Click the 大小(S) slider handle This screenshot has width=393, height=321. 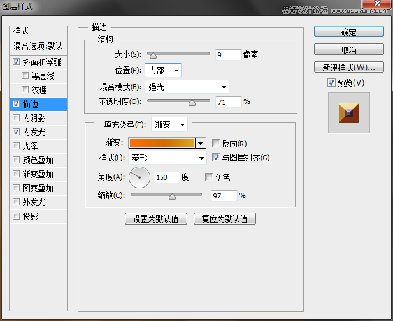pos(152,56)
